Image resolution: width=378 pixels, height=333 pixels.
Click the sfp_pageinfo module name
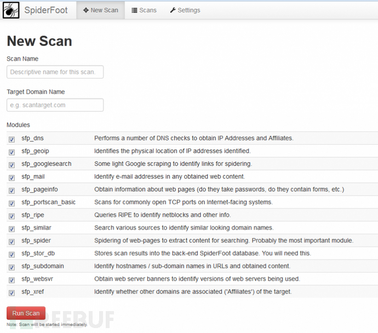40,190
